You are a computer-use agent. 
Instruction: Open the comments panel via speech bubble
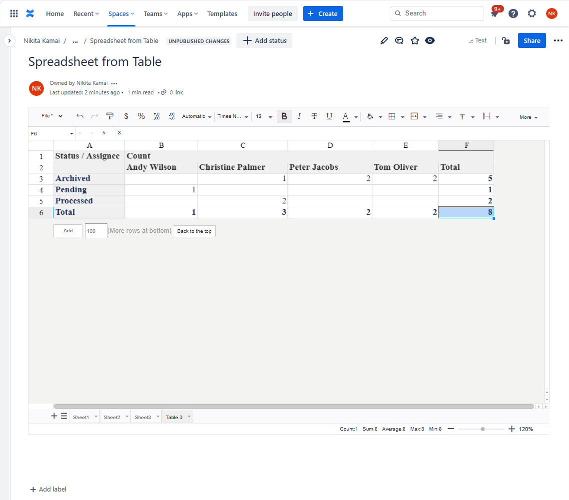pyautogui.click(x=399, y=40)
